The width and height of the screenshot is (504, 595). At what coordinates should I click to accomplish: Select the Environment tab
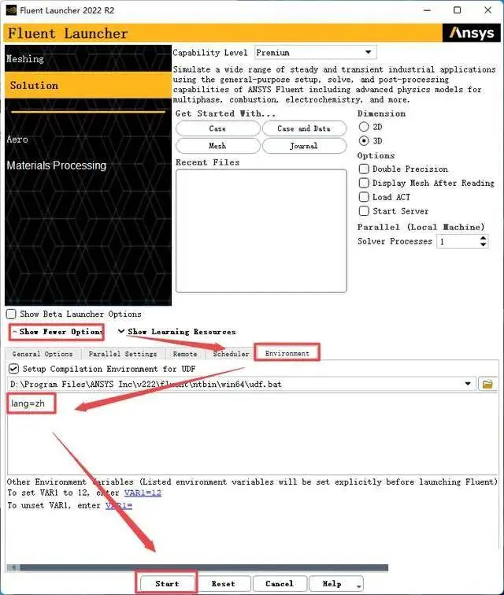click(287, 353)
